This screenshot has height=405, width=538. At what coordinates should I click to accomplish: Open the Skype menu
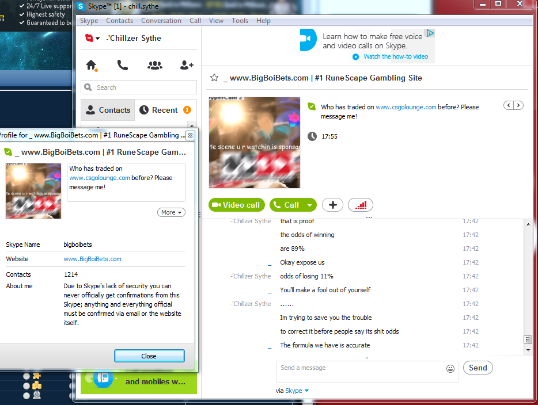(89, 21)
